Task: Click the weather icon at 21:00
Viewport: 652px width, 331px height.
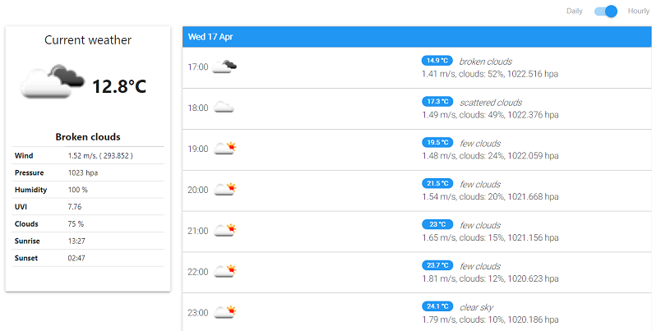Action: click(x=224, y=230)
